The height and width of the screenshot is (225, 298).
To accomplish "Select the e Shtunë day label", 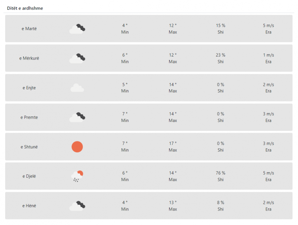I will [29, 147].
